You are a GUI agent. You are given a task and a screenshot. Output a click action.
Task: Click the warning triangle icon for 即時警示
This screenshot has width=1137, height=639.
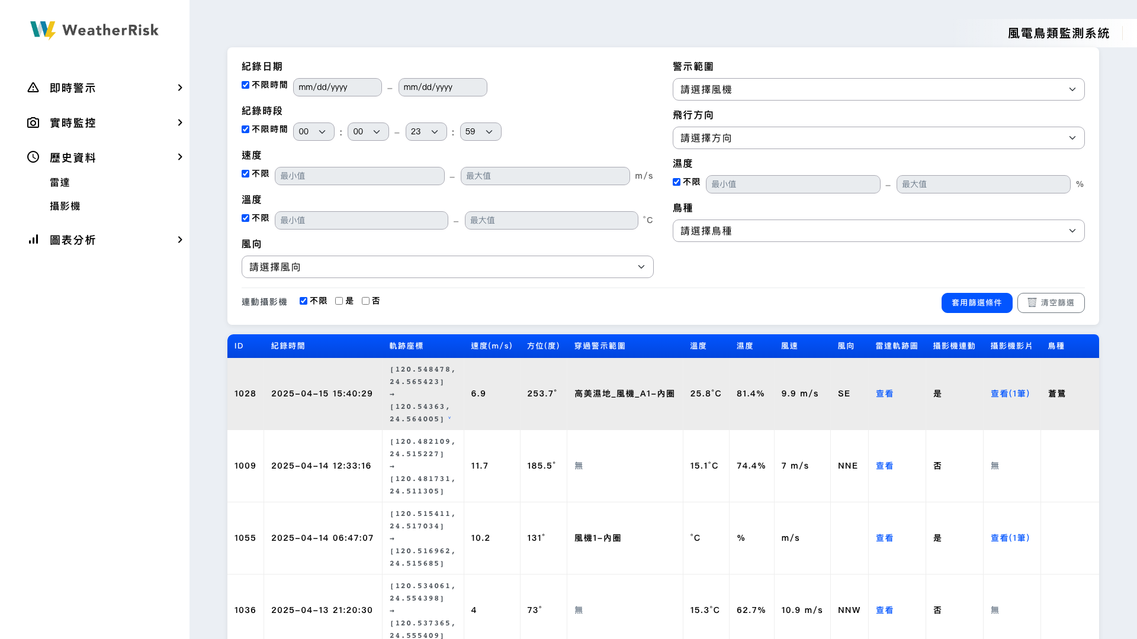click(33, 88)
